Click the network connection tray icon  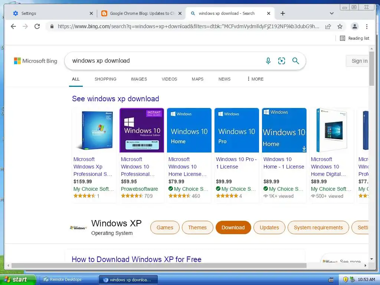click(353, 280)
